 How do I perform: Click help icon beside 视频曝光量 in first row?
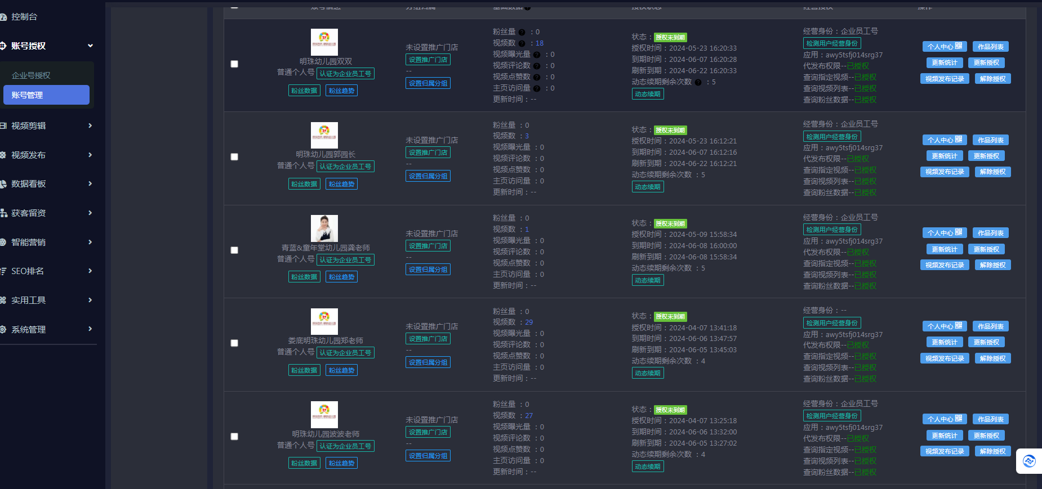coord(537,55)
